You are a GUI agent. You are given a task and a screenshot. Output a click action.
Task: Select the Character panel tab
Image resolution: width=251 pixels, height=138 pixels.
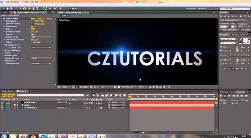point(224,35)
